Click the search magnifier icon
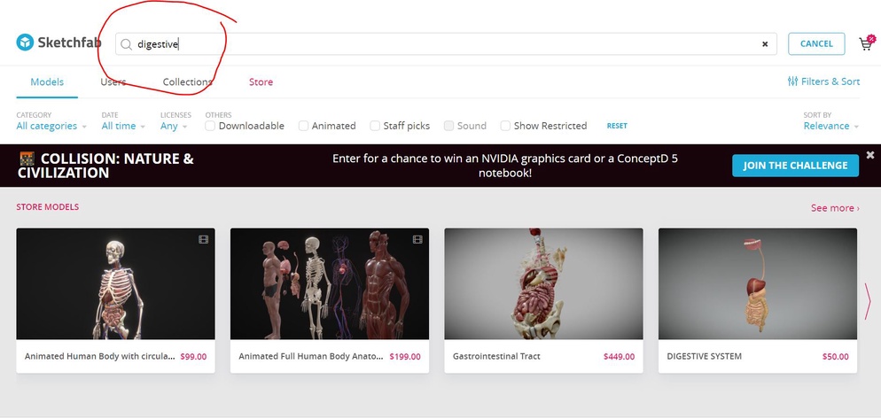The image size is (881, 418). 127,44
